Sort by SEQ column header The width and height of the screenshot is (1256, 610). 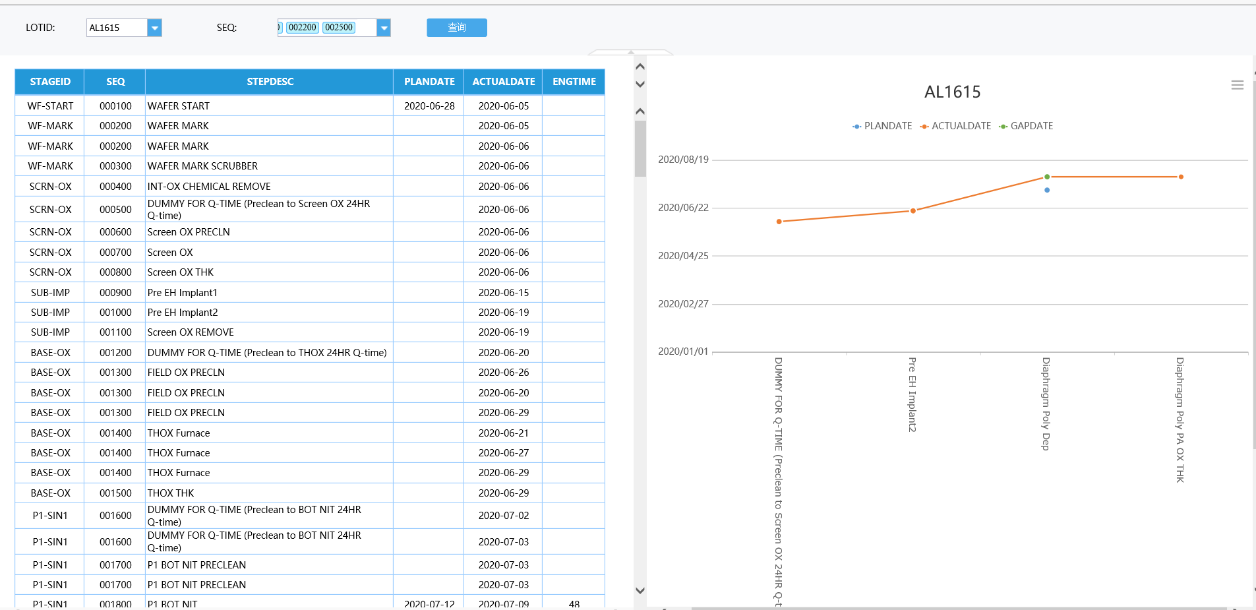115,82
